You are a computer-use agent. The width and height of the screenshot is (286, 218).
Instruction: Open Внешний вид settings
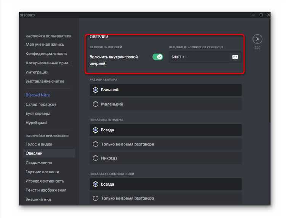(38, 199)
